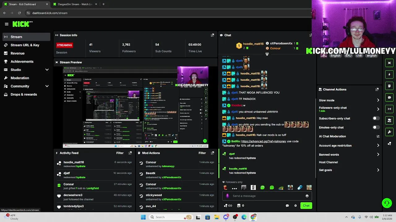Click the lightning bolt icon in right rail

(x=390, y=74)
